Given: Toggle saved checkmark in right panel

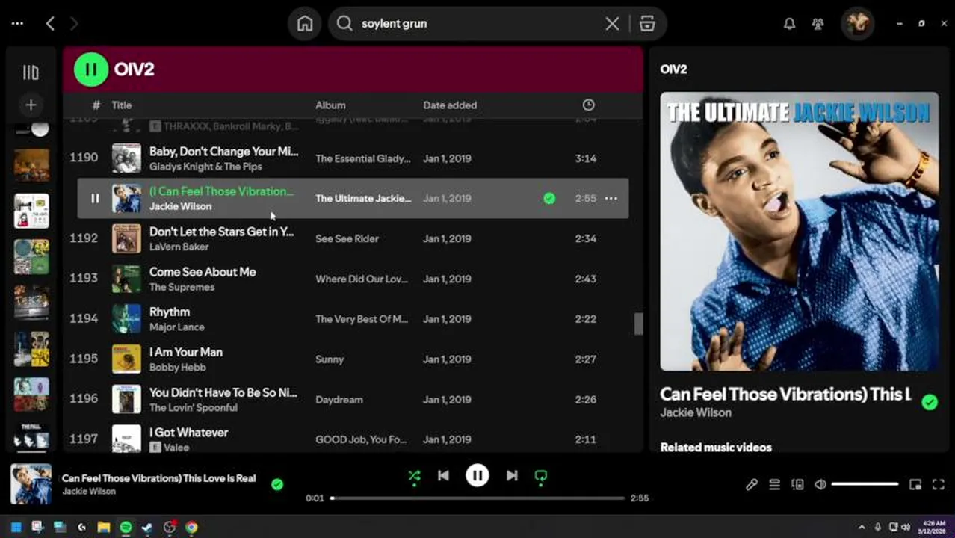Looking at the screenshot, I should click(930, 403).
